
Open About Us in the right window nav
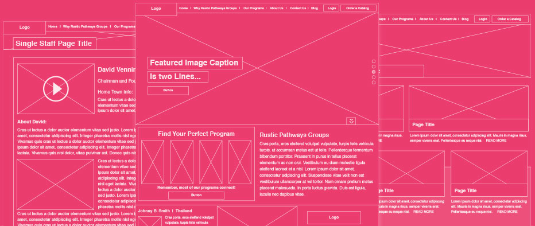(427, 19)
